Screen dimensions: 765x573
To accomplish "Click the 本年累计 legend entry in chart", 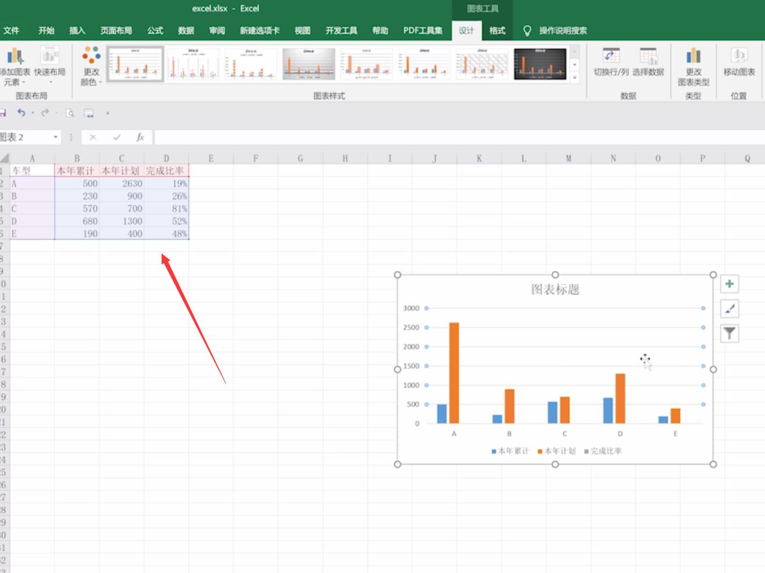I will tap(510, 451).
